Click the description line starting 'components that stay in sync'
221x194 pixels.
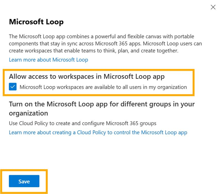tap(105, 44)
